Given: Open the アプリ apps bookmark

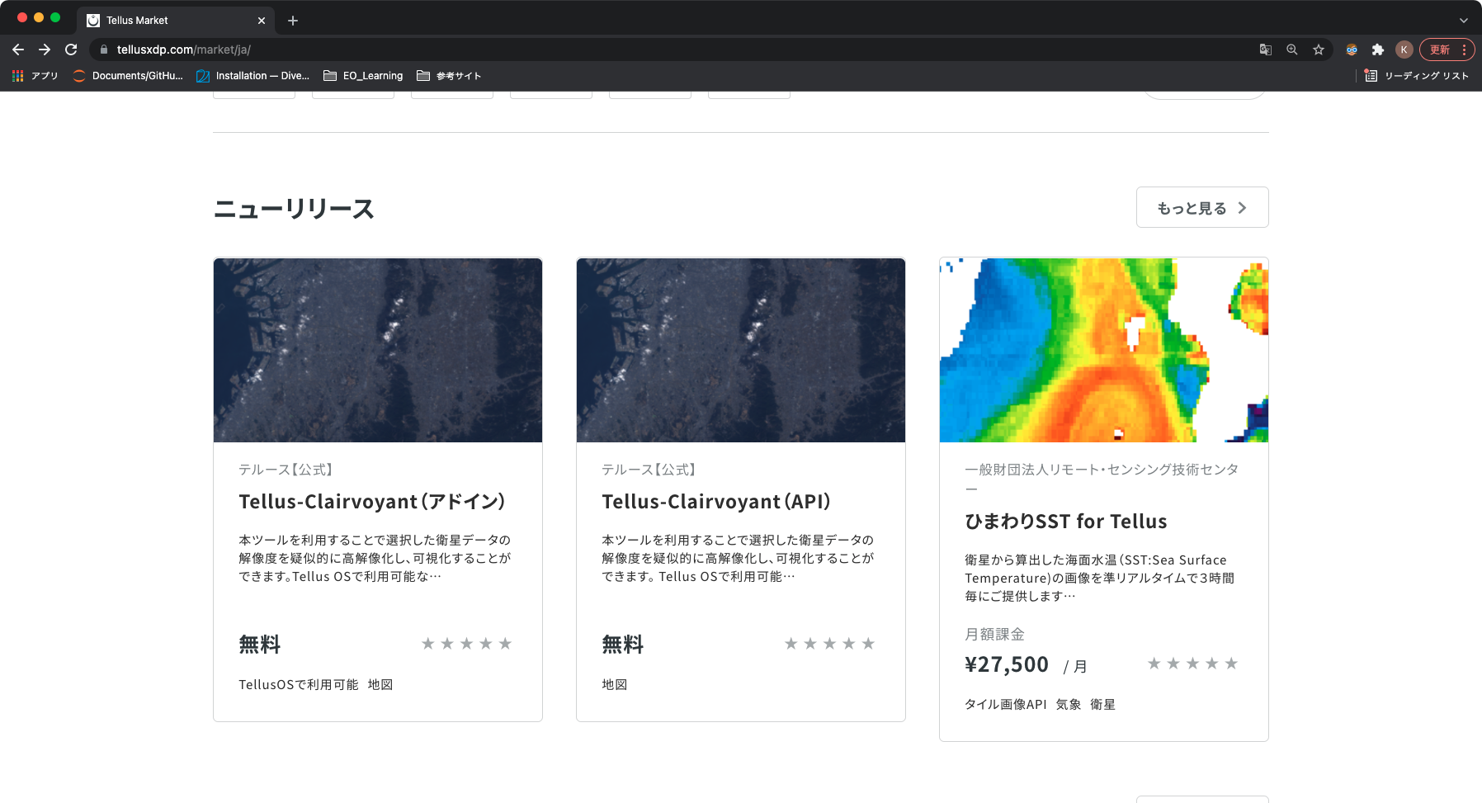Looking at the screenshot, I should 35,76.
